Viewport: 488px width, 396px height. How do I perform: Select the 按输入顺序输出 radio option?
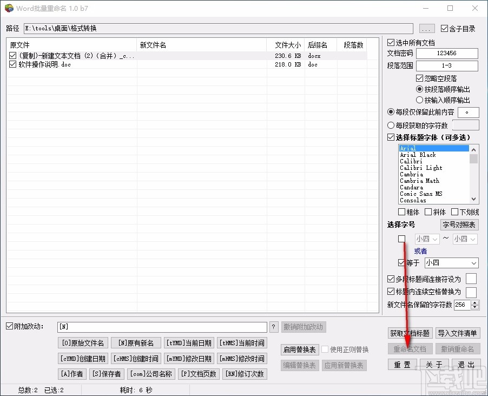[x=419, y=100]
